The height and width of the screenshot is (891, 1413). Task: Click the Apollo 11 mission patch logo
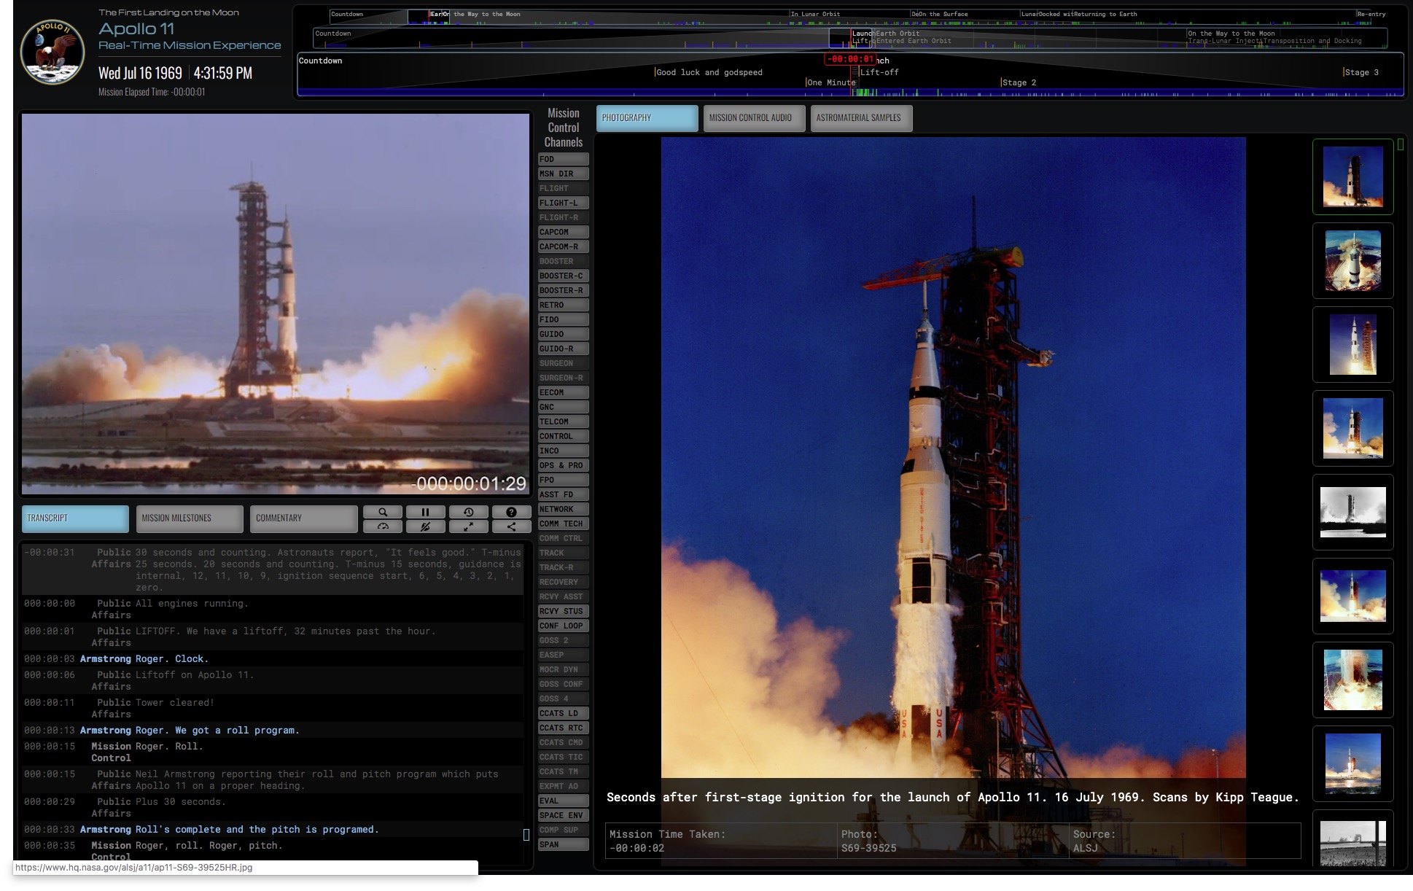tap(52, 52)
